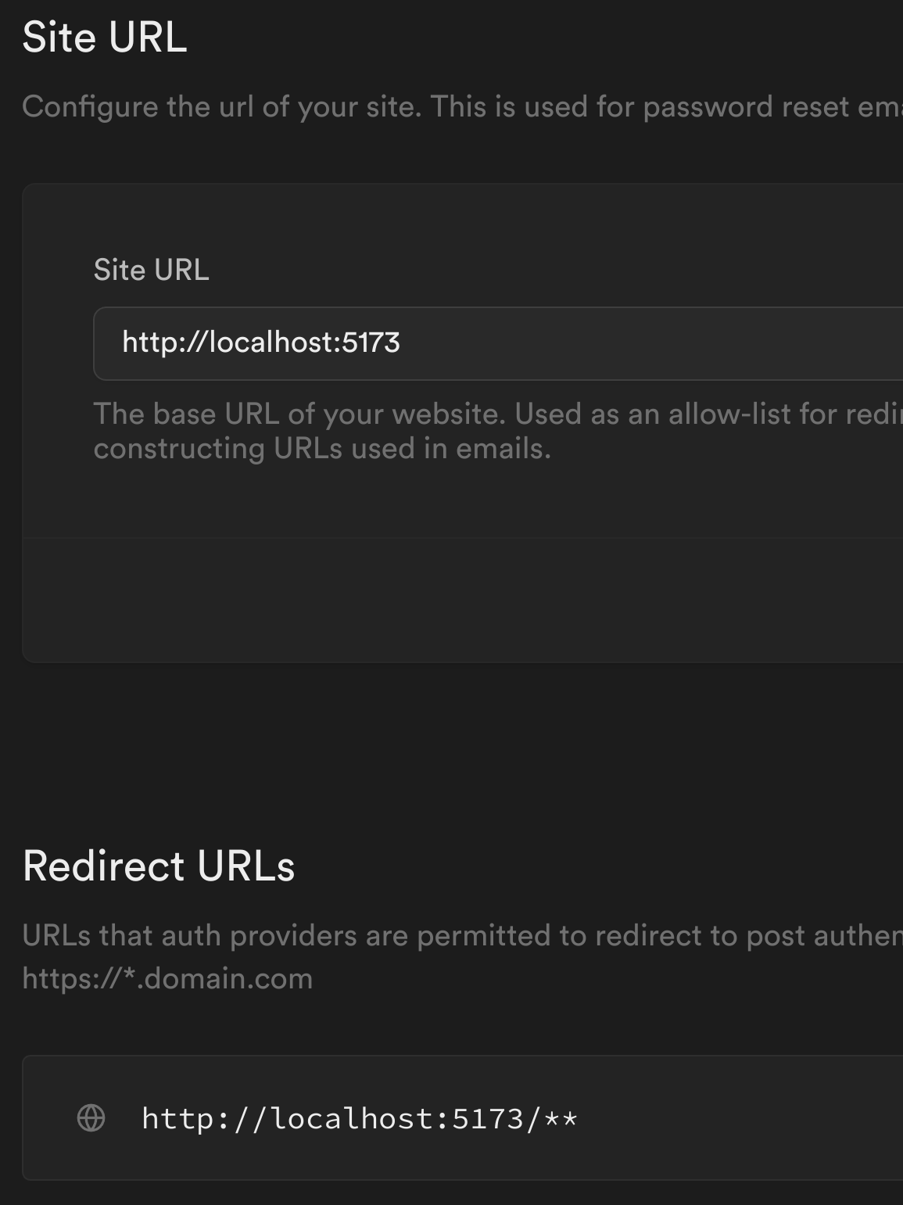Click the globe icon beside the redirect URL
This screenshot has width=903, height=1205.
click(91, 1118)
